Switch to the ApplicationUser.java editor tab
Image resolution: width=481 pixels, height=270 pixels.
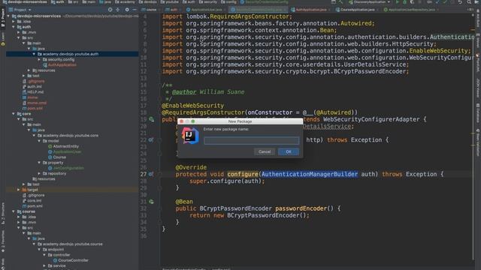205,10
